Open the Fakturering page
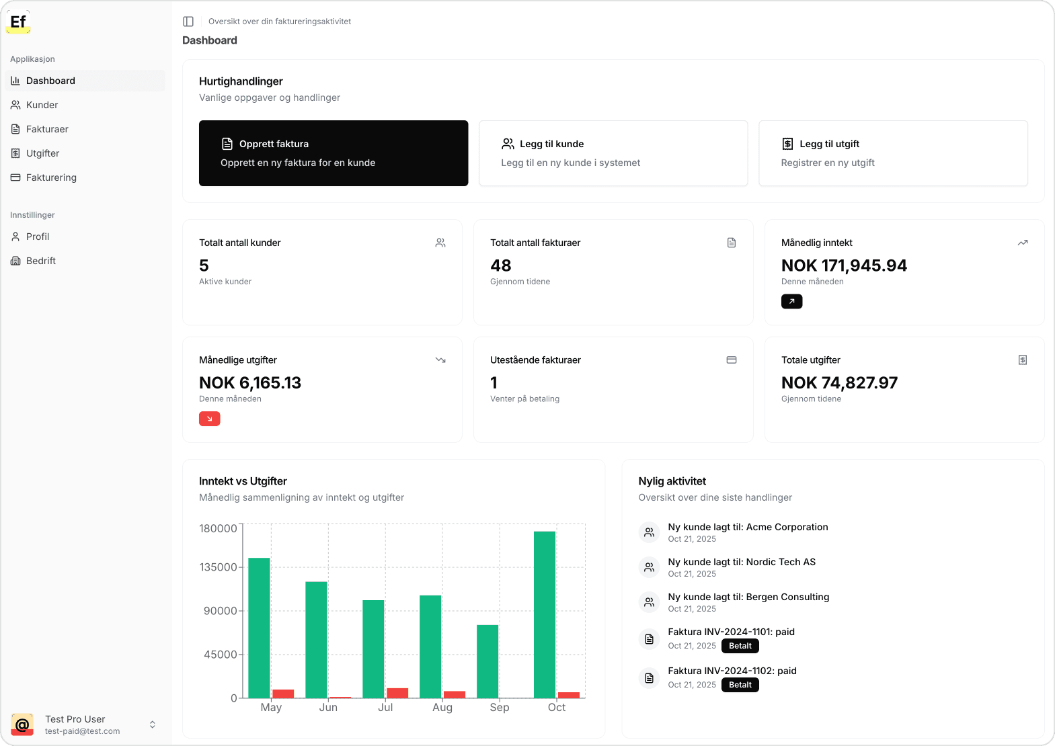Image resolution: width=1055 pixels, height=746 pixels. coord(51,177)
